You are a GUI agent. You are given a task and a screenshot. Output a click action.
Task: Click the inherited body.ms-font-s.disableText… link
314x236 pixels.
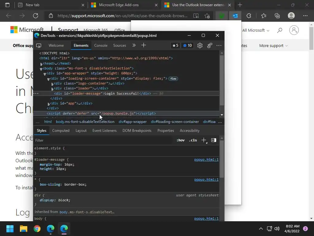point(87,212)
